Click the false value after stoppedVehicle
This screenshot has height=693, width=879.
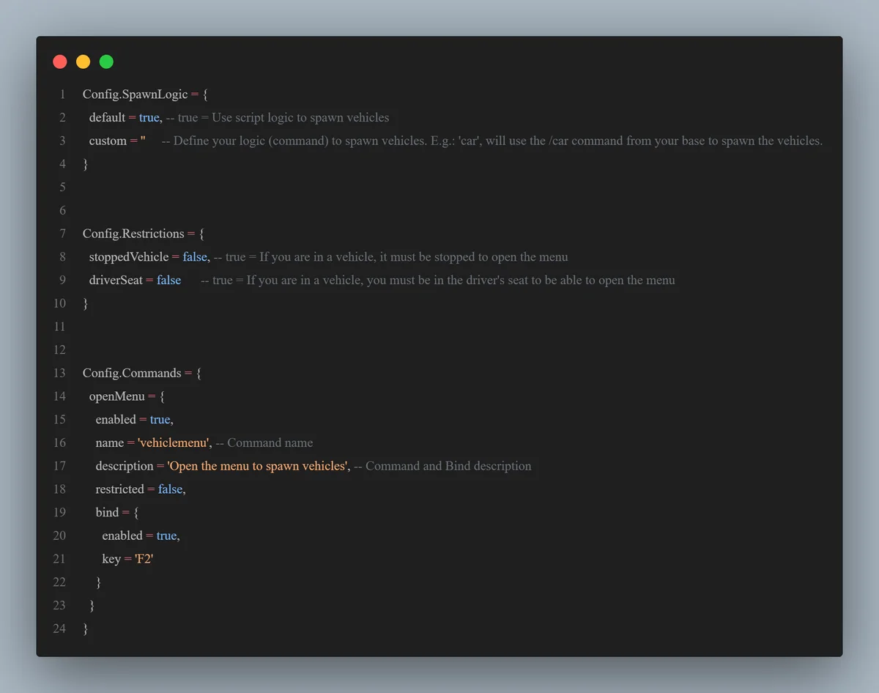click(x=194, y=256)
